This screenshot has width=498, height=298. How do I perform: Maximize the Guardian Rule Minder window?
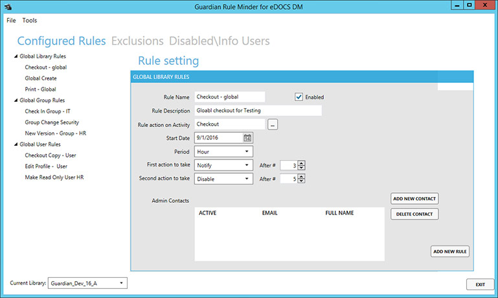pyautogui.click(x=469, y=5)
